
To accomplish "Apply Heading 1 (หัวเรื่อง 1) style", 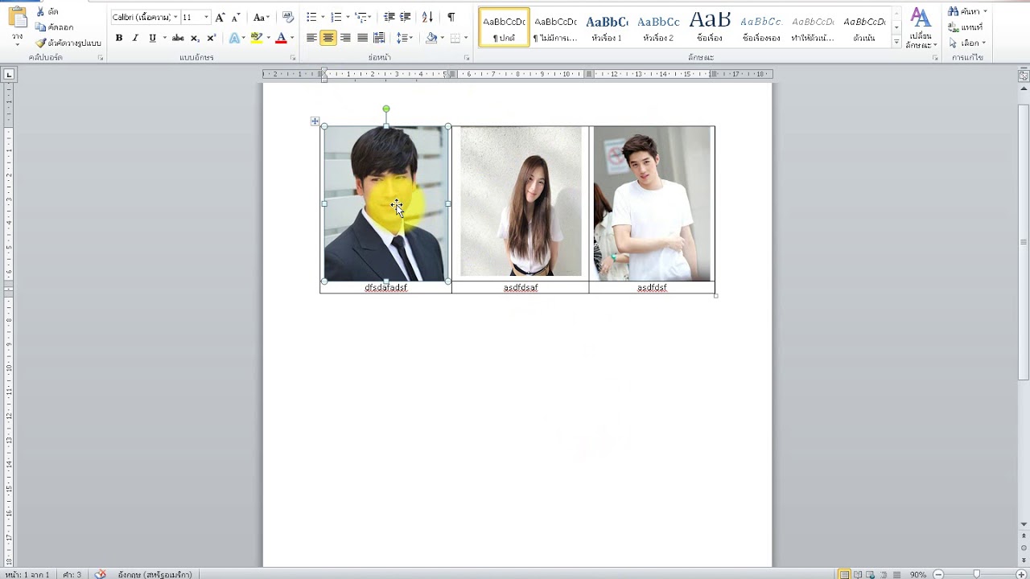I will coord(607,27).
